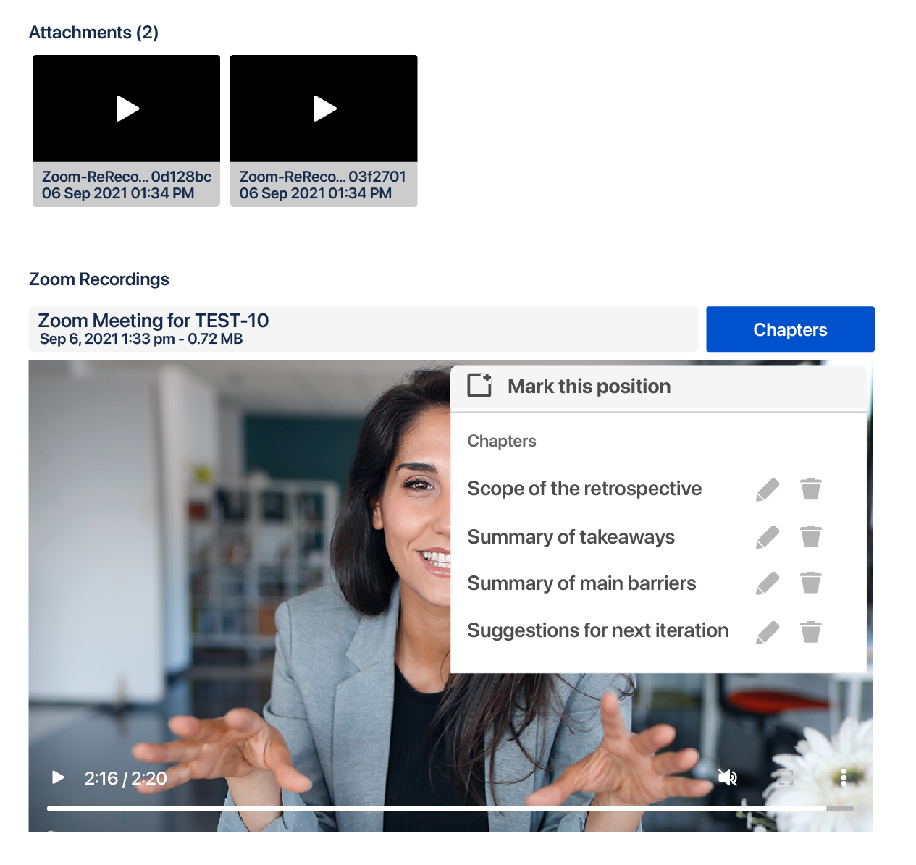Play the Zoom-ReReco...0d128bc attachment video
The image size is (916, 865).
[x=127, y=109]
